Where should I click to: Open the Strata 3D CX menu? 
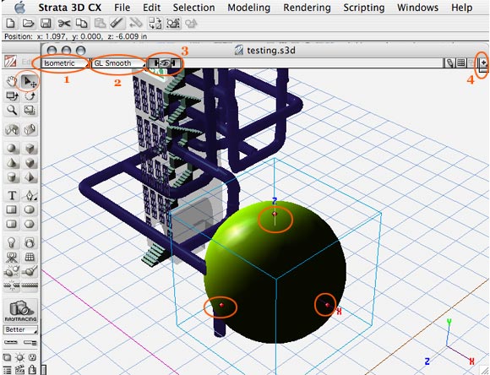pyautogui.click(x=69, y=8)
